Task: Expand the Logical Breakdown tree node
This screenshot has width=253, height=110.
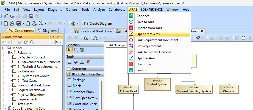Action: (x=9, y=90)
